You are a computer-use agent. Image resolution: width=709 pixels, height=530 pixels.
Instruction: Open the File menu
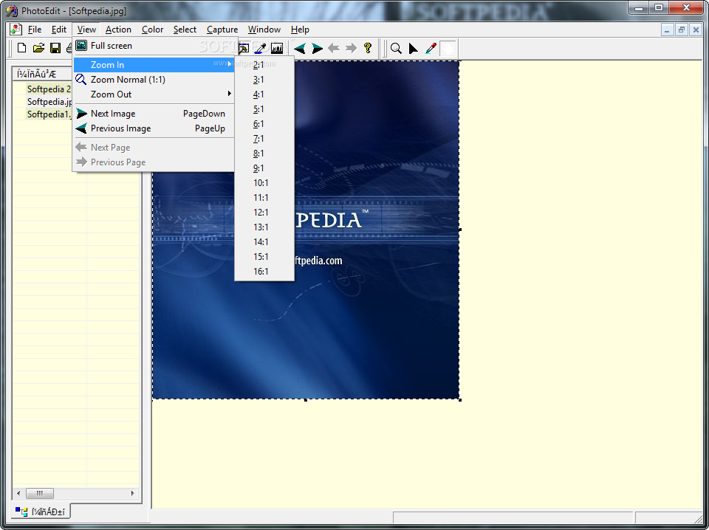(x=35, y=30)
